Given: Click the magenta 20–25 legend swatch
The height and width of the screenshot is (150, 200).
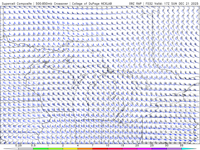Looking at the screenshot, I should point(144,149).
